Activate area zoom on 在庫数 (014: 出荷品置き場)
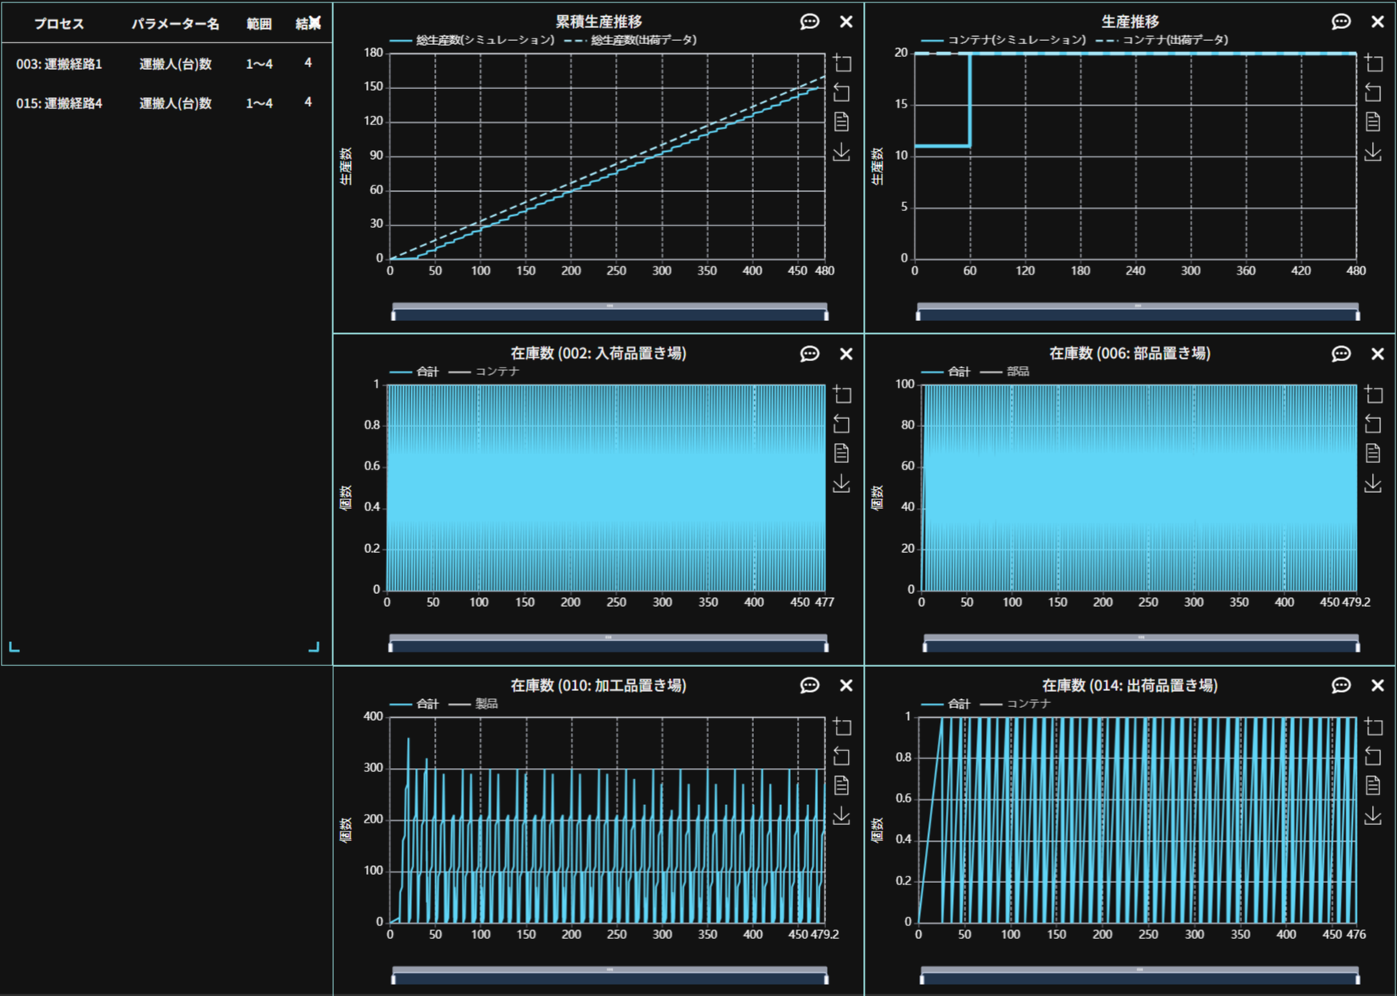 point(1374,726)
